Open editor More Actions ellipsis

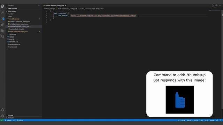(x=220, y=6)
